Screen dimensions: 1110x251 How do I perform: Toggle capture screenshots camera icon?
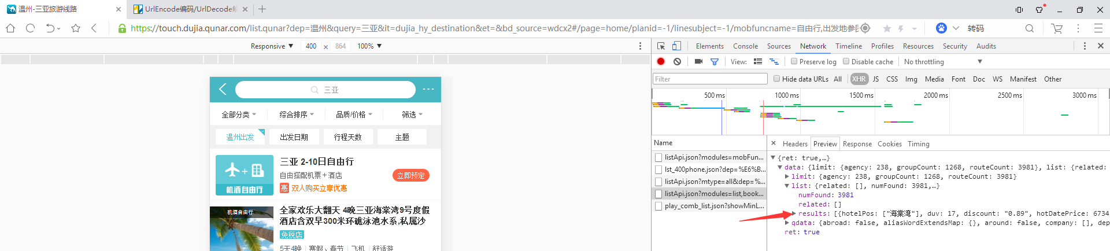pos(698,61)
